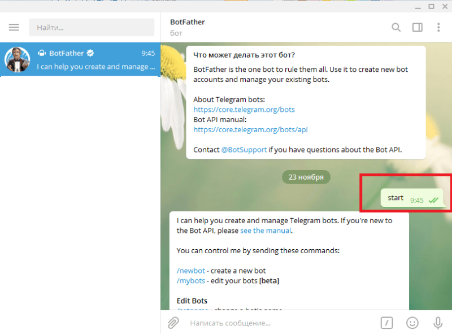Toggle the right info side panel
Screen dimensions: 452x334
(417, 27)
